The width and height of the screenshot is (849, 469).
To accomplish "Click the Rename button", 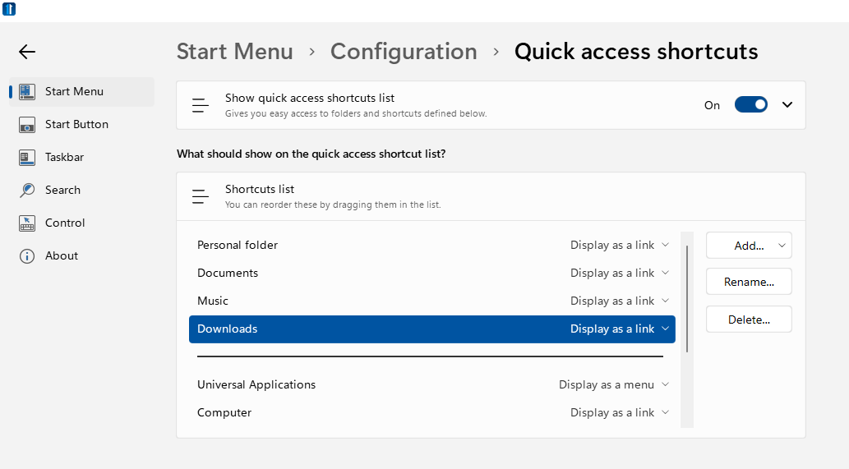I will [749, 282].
